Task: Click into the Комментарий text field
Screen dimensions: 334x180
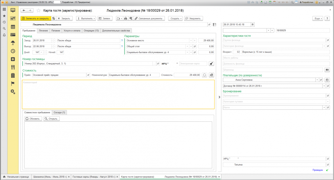Action: pyautogui.click(x=118, y=94)
